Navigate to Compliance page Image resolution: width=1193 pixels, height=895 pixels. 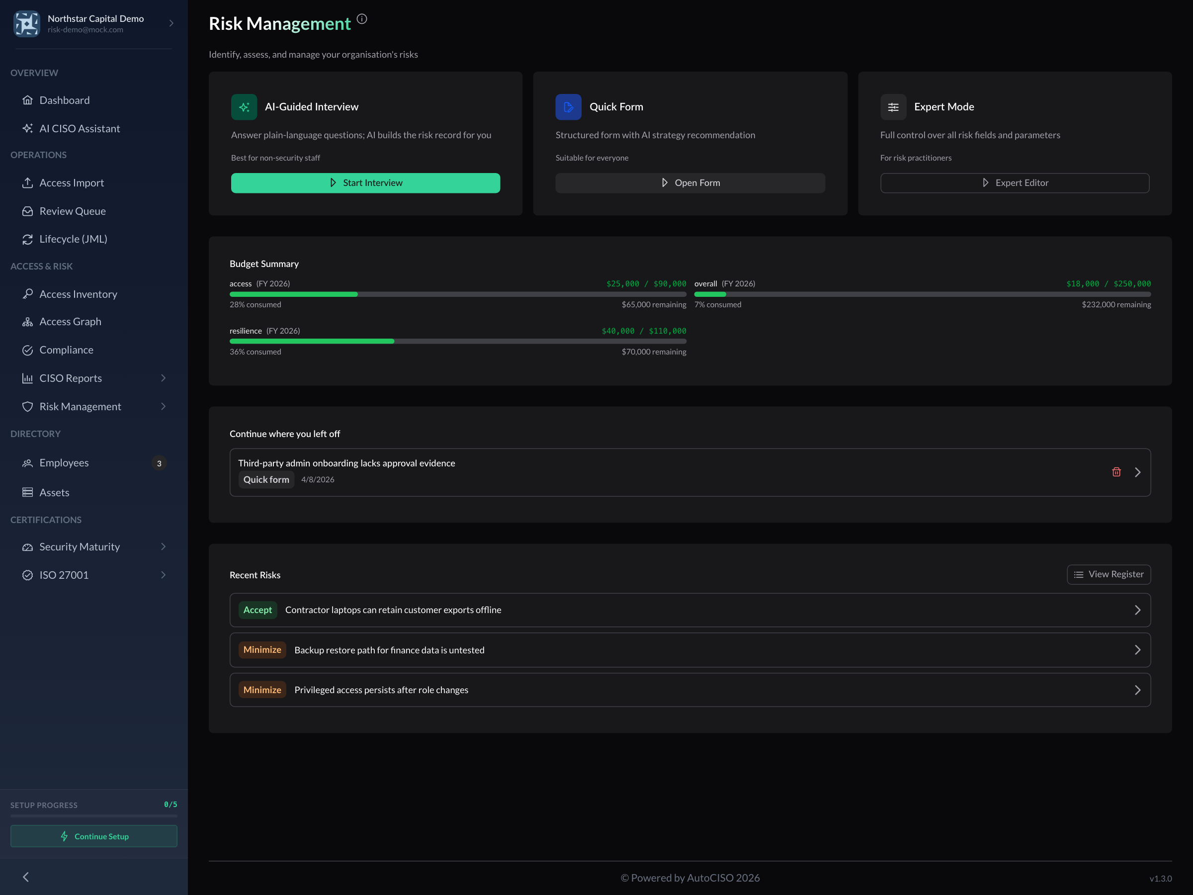[x=94, y=350]
